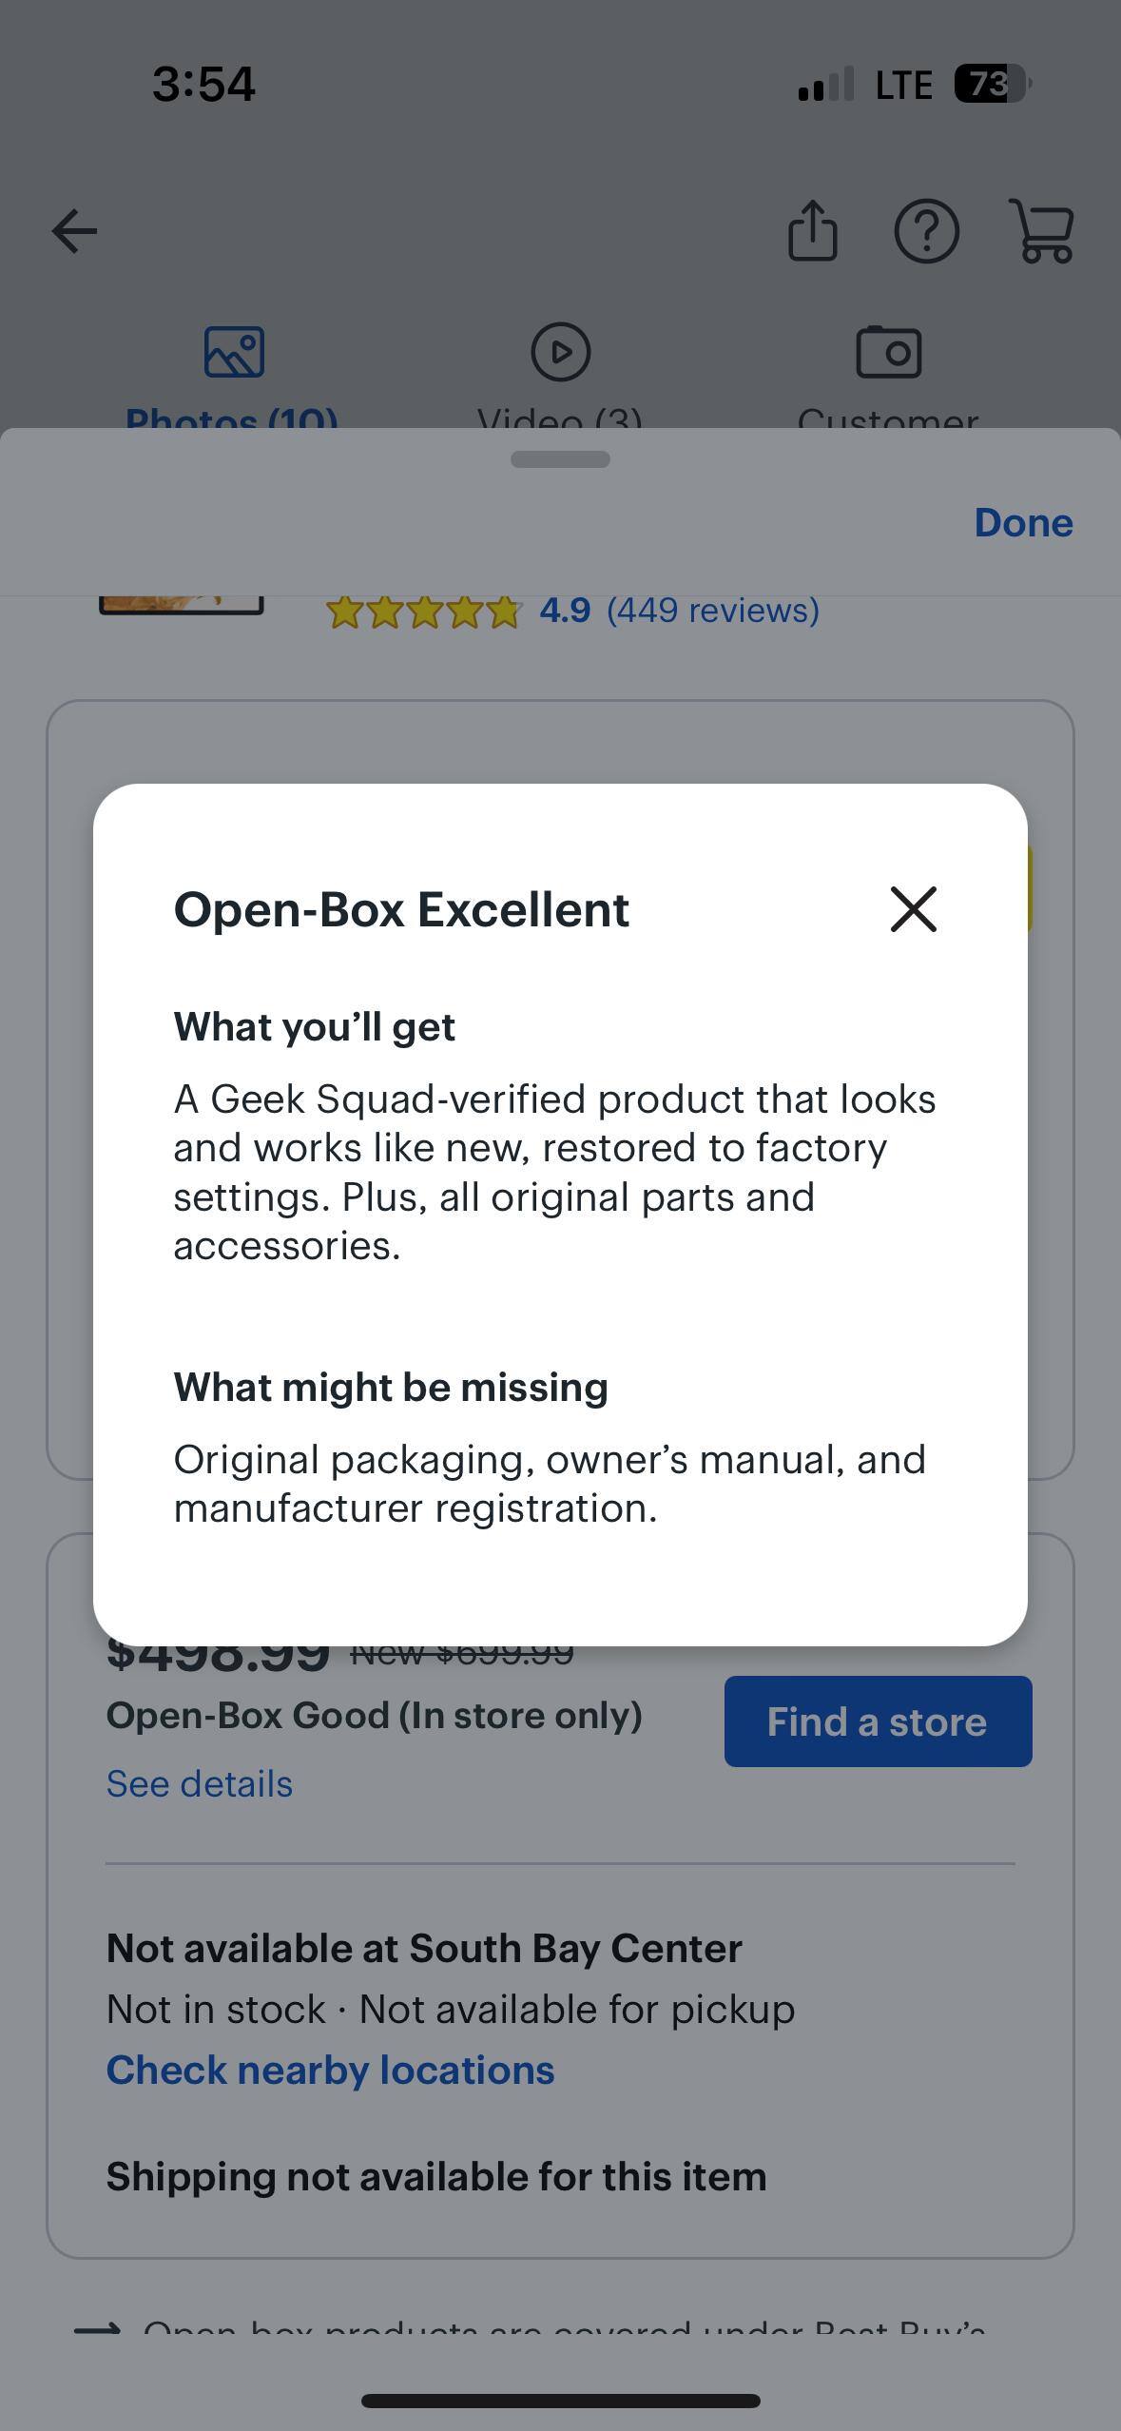Close the Open-Box Excellent dialog
The height and width of the screenshot is (2431, 1121).
(x=913, y=909)
